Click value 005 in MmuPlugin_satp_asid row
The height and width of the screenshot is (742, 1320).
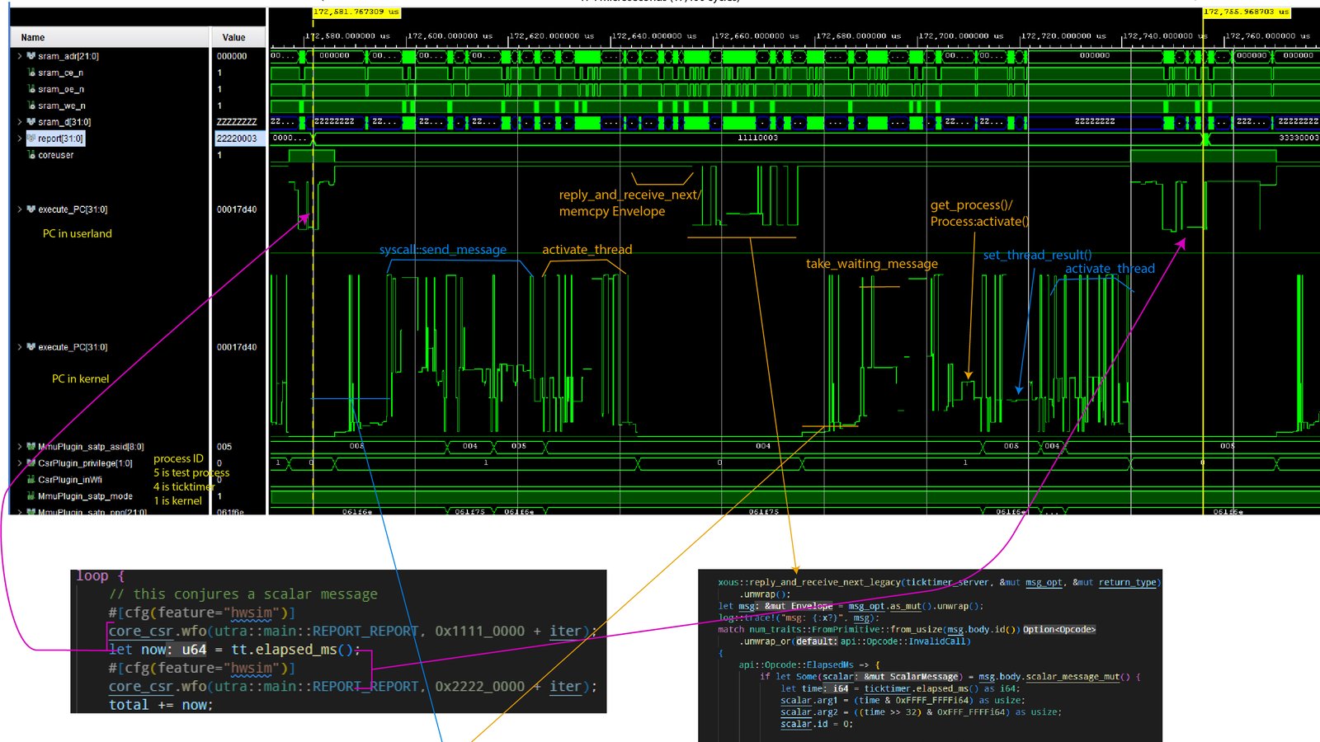point(224,447)
